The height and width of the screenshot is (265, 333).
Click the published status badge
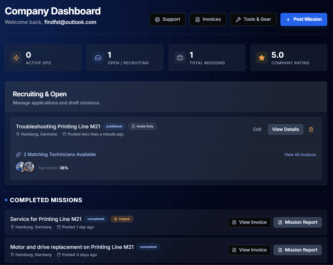pyautogui.click(x=114, y=126)
